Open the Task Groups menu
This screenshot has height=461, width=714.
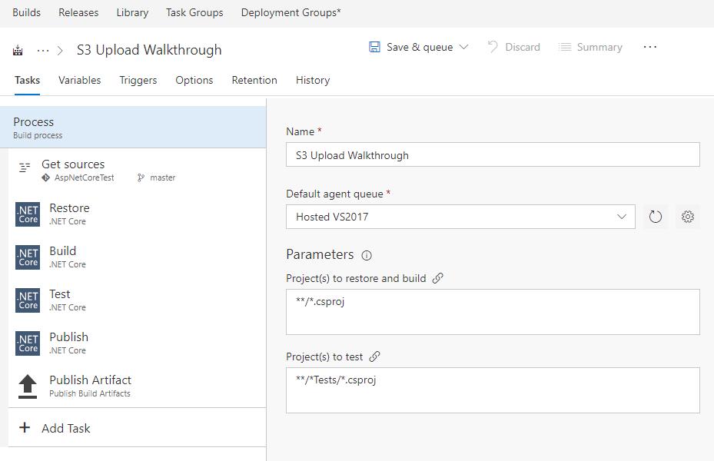coord(194,12)
